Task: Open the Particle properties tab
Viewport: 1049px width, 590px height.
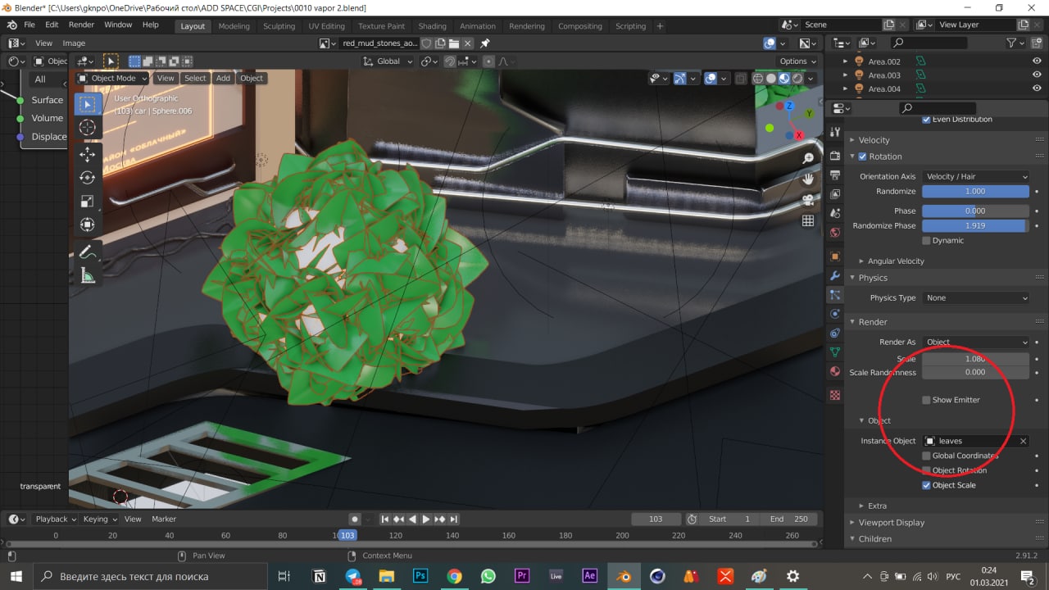Action: pyautogui.click(x=835, y=294)
